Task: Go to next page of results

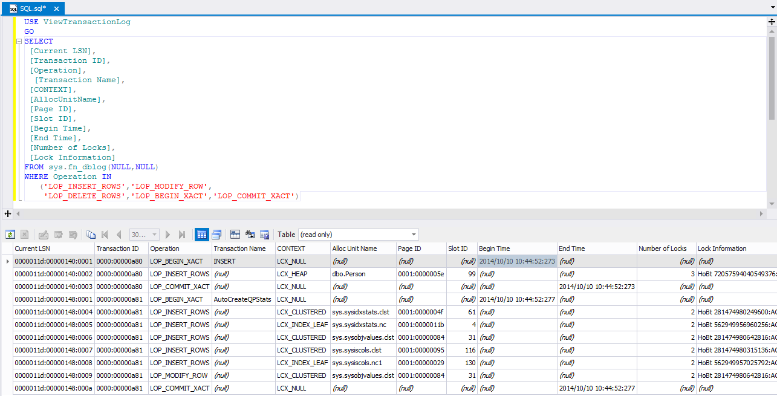Action: [x=168, y=235]
